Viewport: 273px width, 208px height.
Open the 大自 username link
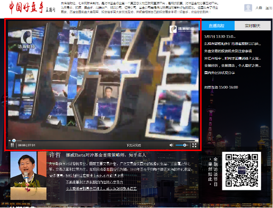(x=259, y=8)
